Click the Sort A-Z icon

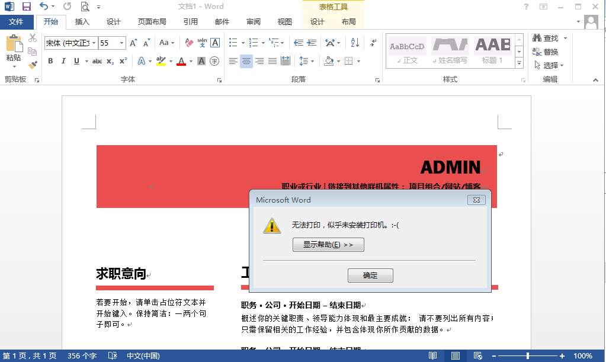click(x=355, y=43)
